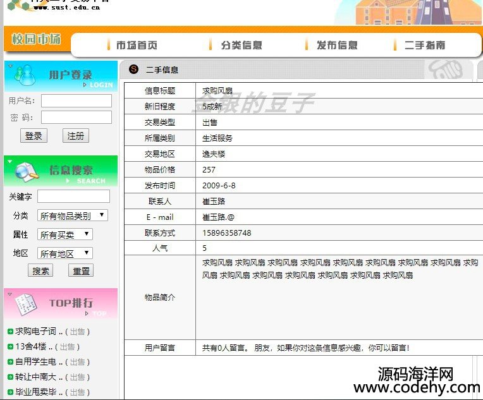Open the 分类信息 navigation item

[241, 45]
